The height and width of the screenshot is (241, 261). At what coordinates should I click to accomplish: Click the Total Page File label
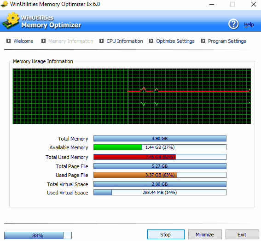click(x=72, y=166)
